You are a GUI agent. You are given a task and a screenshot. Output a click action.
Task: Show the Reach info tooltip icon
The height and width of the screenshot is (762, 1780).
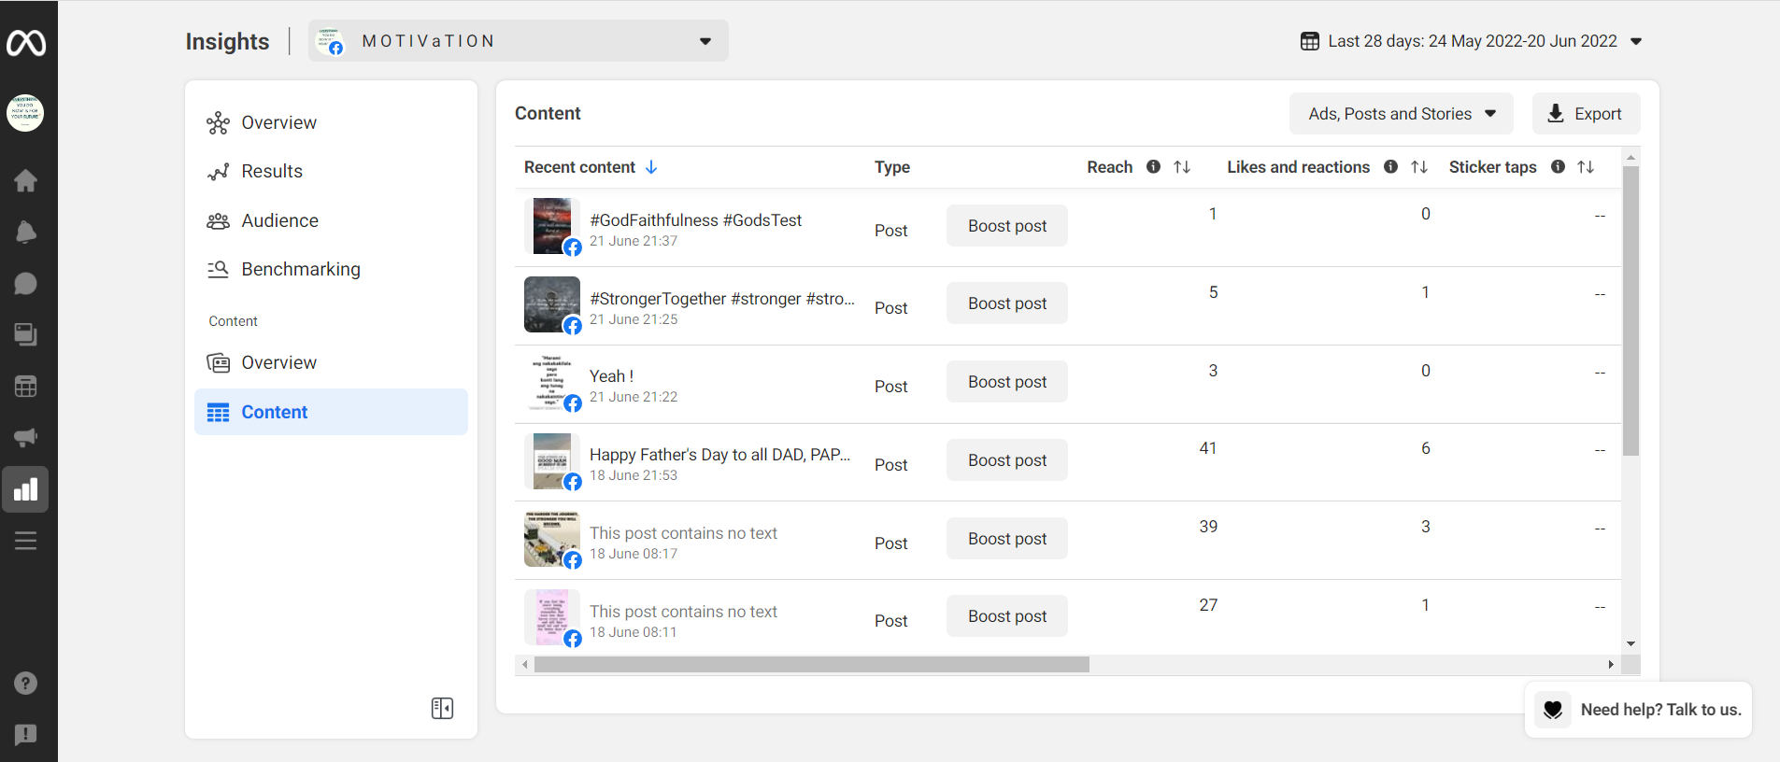tap(1153, 167)
